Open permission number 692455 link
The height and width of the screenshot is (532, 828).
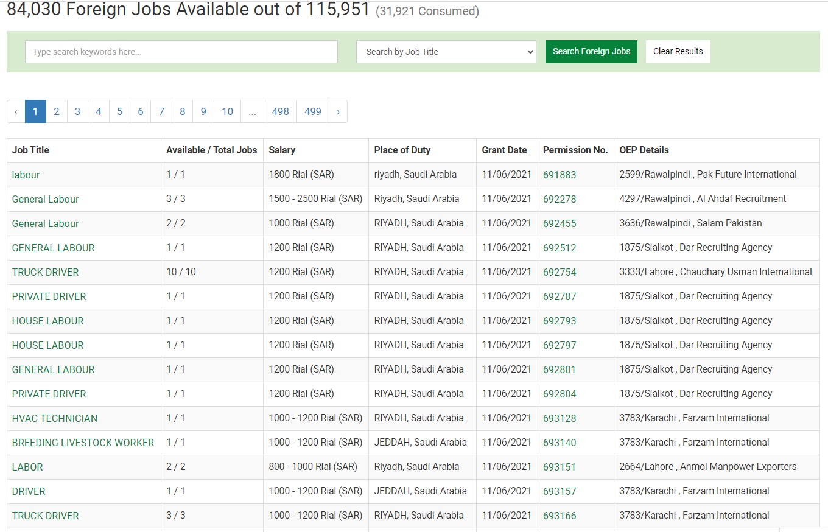pos(560,223)
